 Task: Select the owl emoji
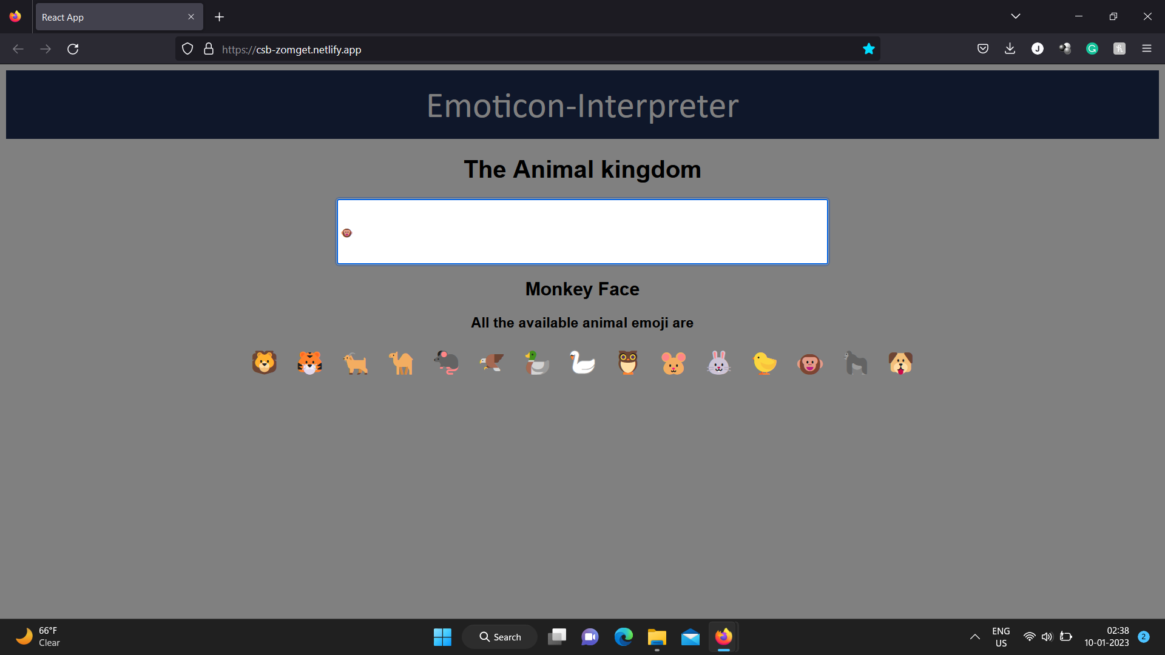(x=628, y=363)
